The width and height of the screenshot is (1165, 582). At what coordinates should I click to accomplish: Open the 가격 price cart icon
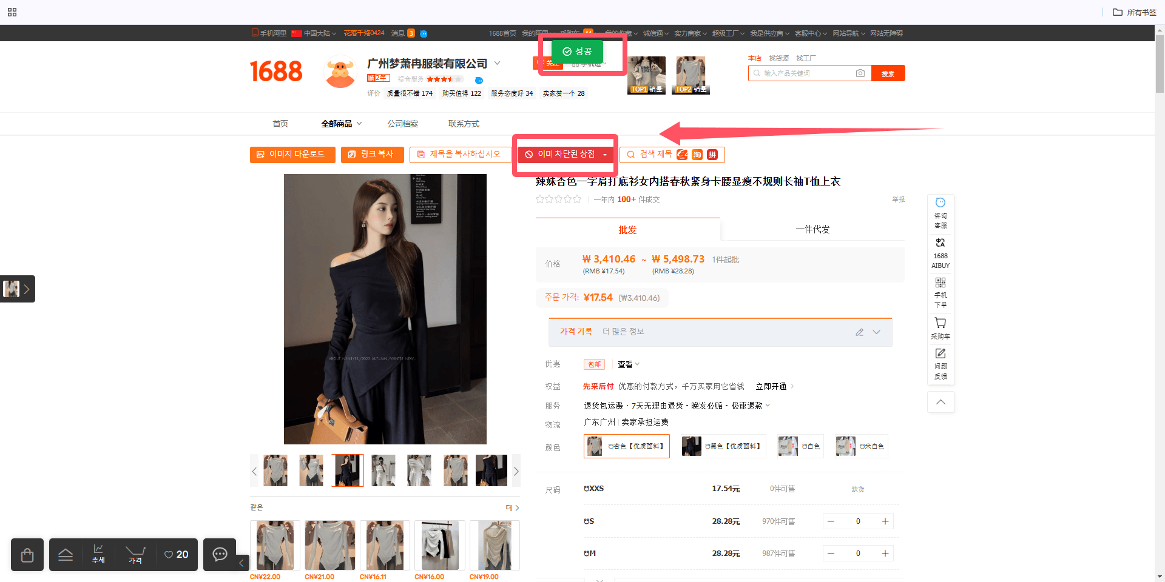tap(135, 554)
